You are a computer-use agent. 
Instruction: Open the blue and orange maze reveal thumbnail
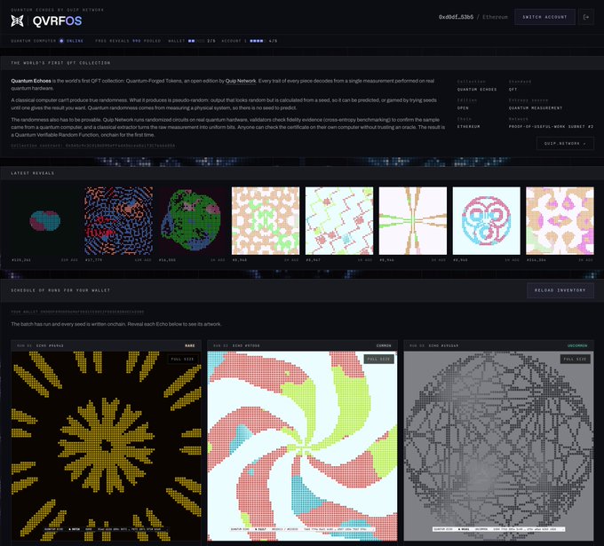pyautogui.click(x=118, y=221)
